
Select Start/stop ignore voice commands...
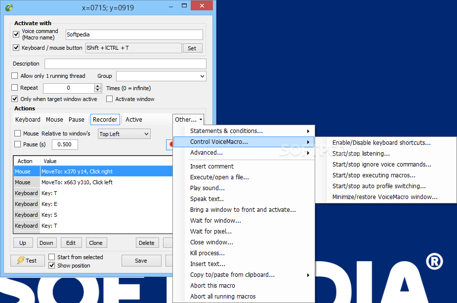point(386,165)
